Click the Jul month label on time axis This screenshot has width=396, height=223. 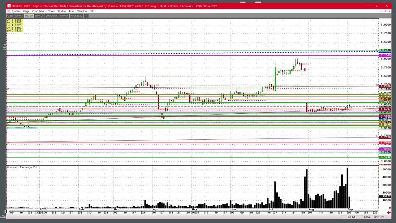click(270, 209)
